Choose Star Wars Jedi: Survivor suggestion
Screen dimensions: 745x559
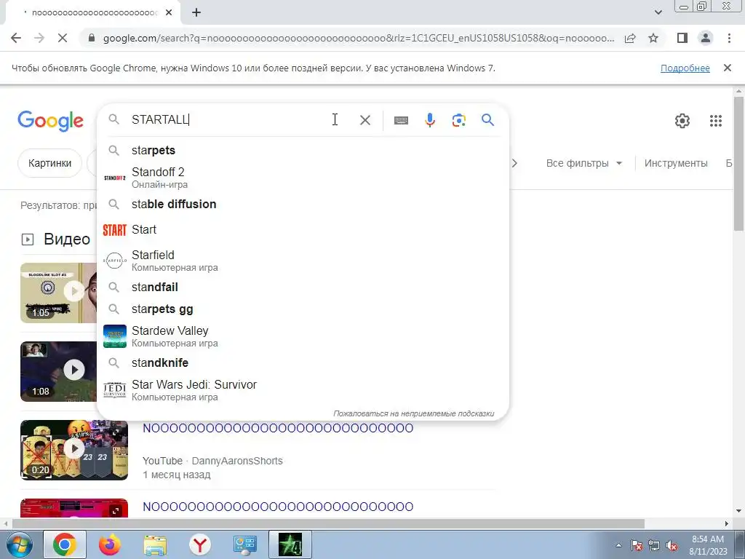(x=303, y=390)
